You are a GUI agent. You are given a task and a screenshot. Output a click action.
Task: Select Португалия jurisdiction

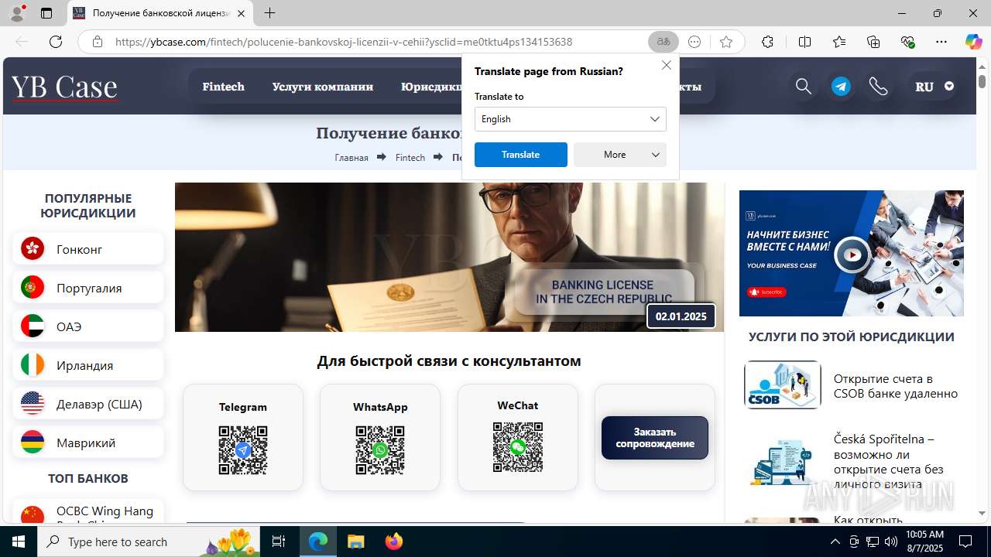click(88, 287)
